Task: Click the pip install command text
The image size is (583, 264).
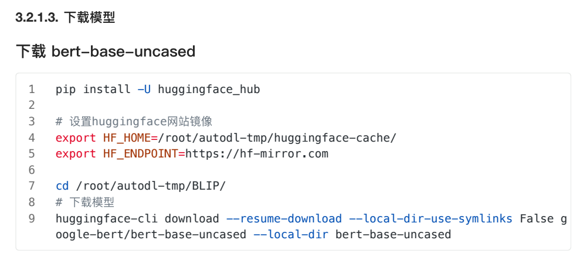Action: coord(93,90)
